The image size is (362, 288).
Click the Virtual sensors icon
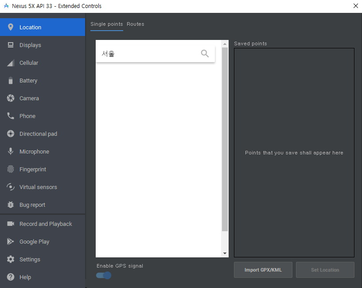pyautogui.click(x=10, y=187)
